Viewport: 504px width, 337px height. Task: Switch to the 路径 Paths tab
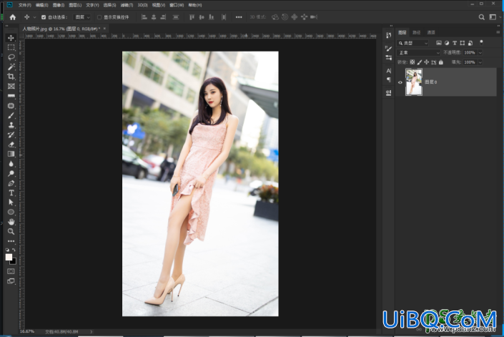click(x=417, y=32)
